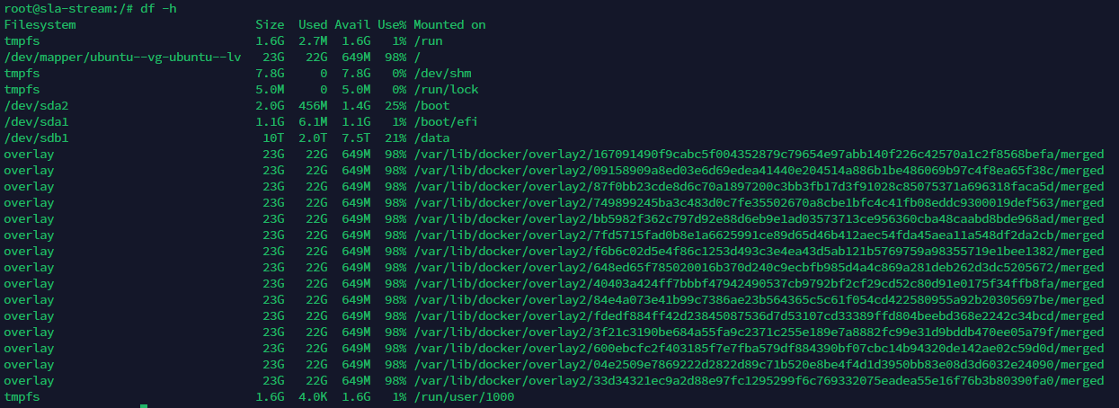Click overlay path starting with 167091490f9cabc5

point(759,155)
